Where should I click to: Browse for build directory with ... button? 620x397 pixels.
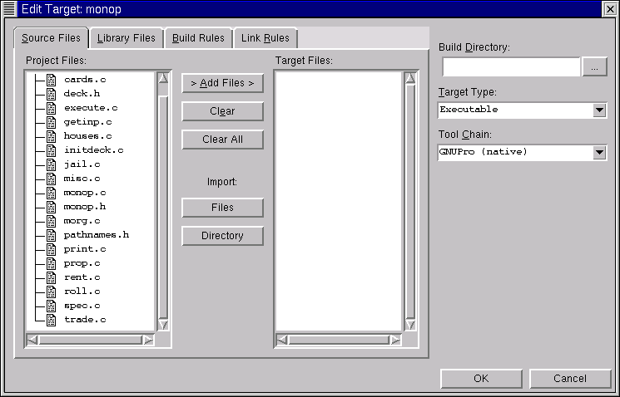(x=594, y=67)
